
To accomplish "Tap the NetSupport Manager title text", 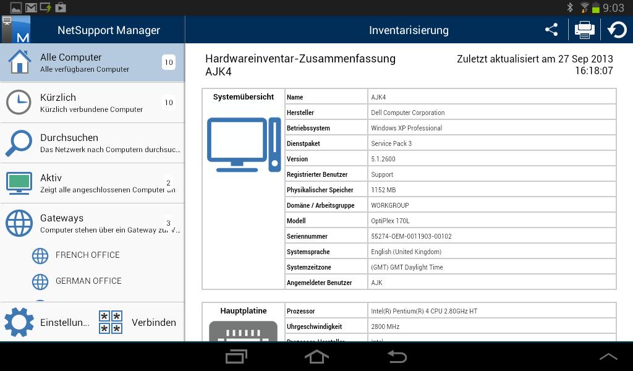I will click(x=109, y=30).
